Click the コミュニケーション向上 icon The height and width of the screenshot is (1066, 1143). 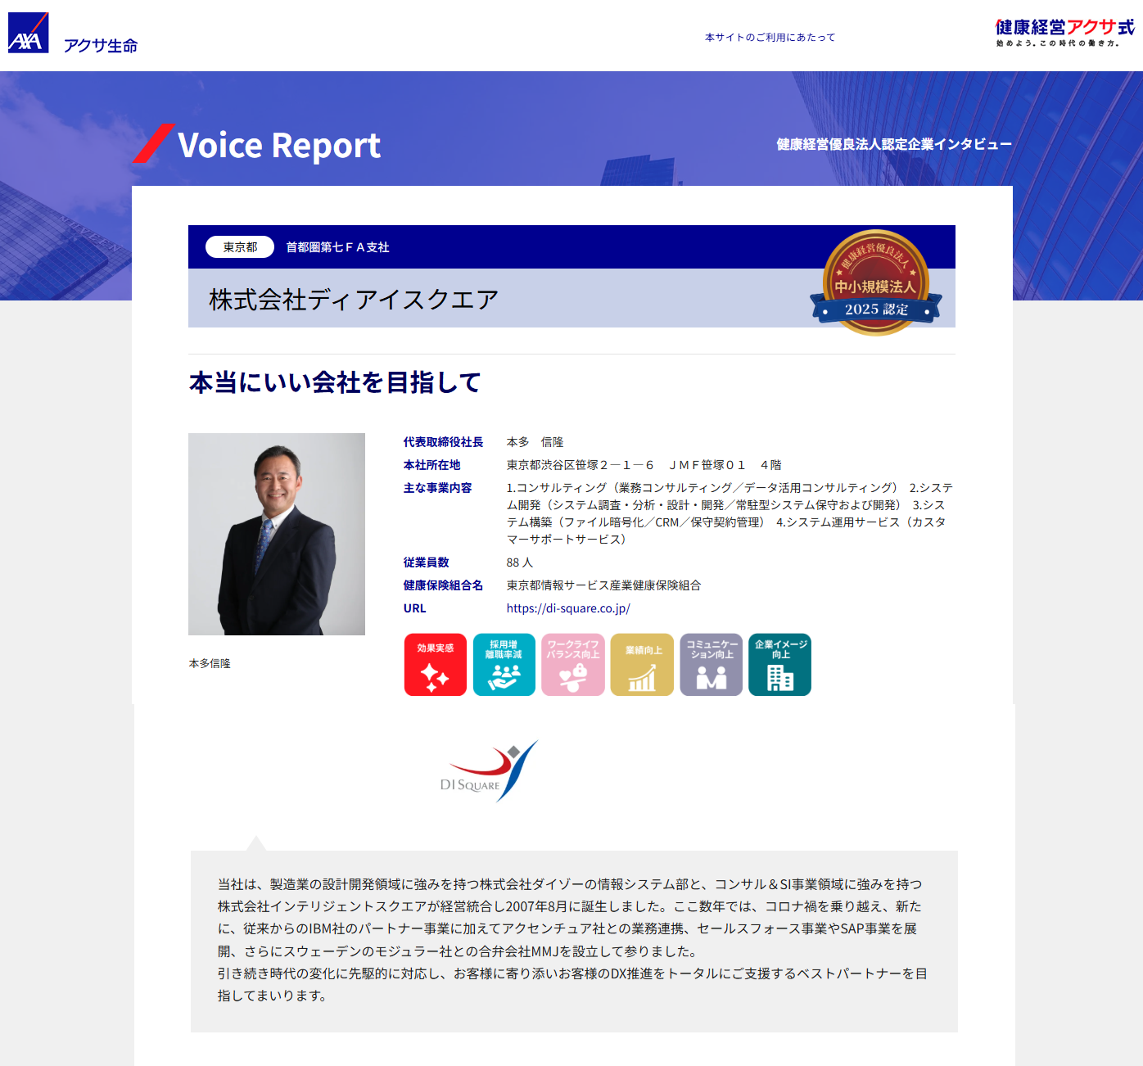[x=711, y=665]
